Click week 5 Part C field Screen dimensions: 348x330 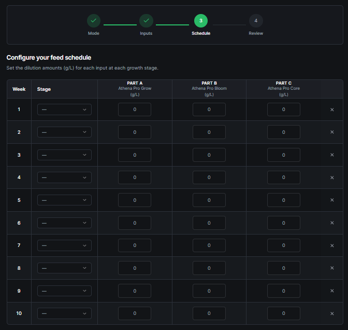point(284,200)
